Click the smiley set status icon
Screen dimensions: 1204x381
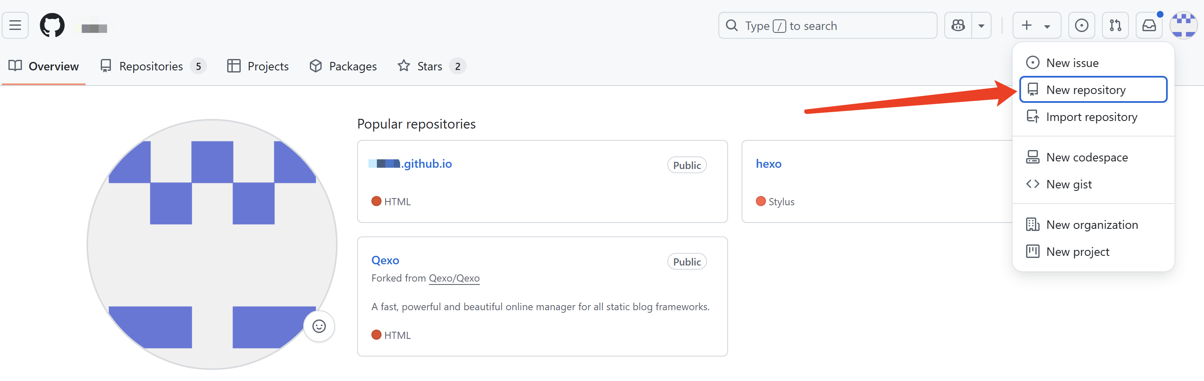pyautogui.click(x=319, y=326)
